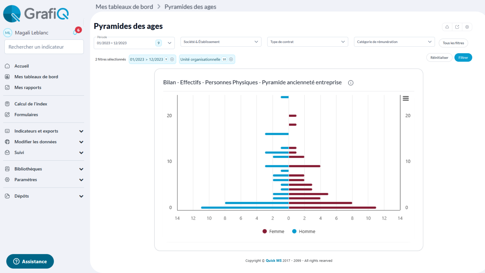The image size is (485, 273).
Task: Open the Type de contrat dropdown
Action: click(x=307, y=42)
